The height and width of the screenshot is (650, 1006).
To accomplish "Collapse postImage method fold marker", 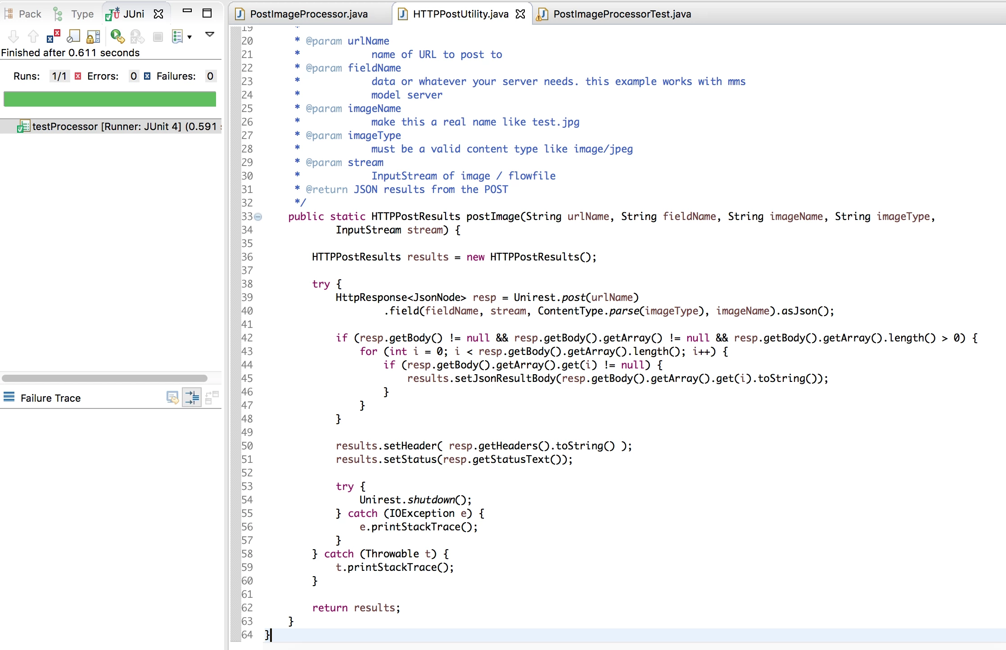I will [258, 217].
